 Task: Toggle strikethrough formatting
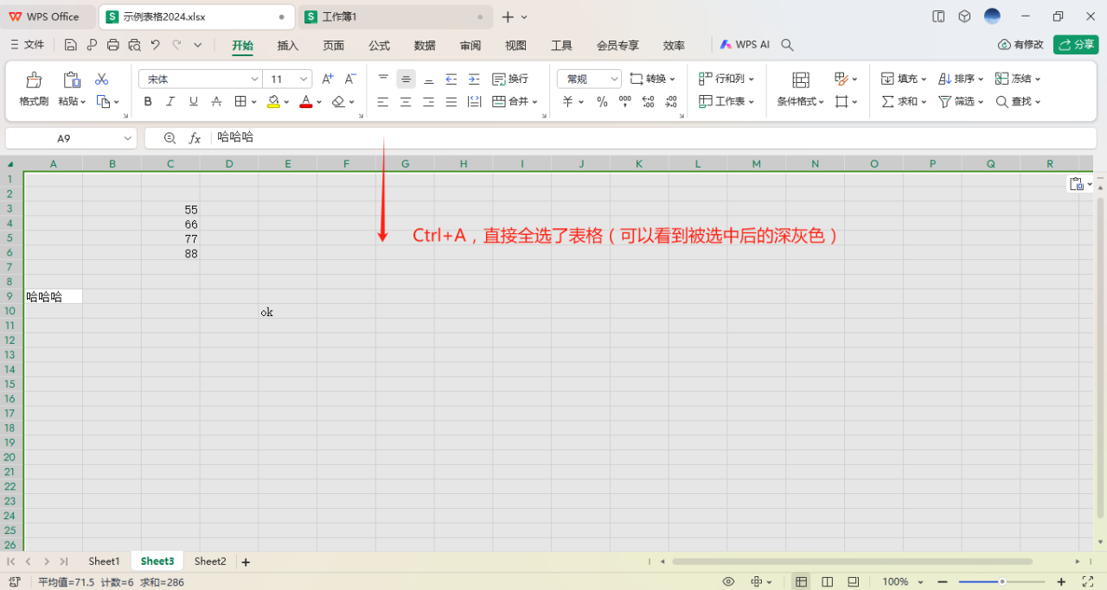(216, 102)
